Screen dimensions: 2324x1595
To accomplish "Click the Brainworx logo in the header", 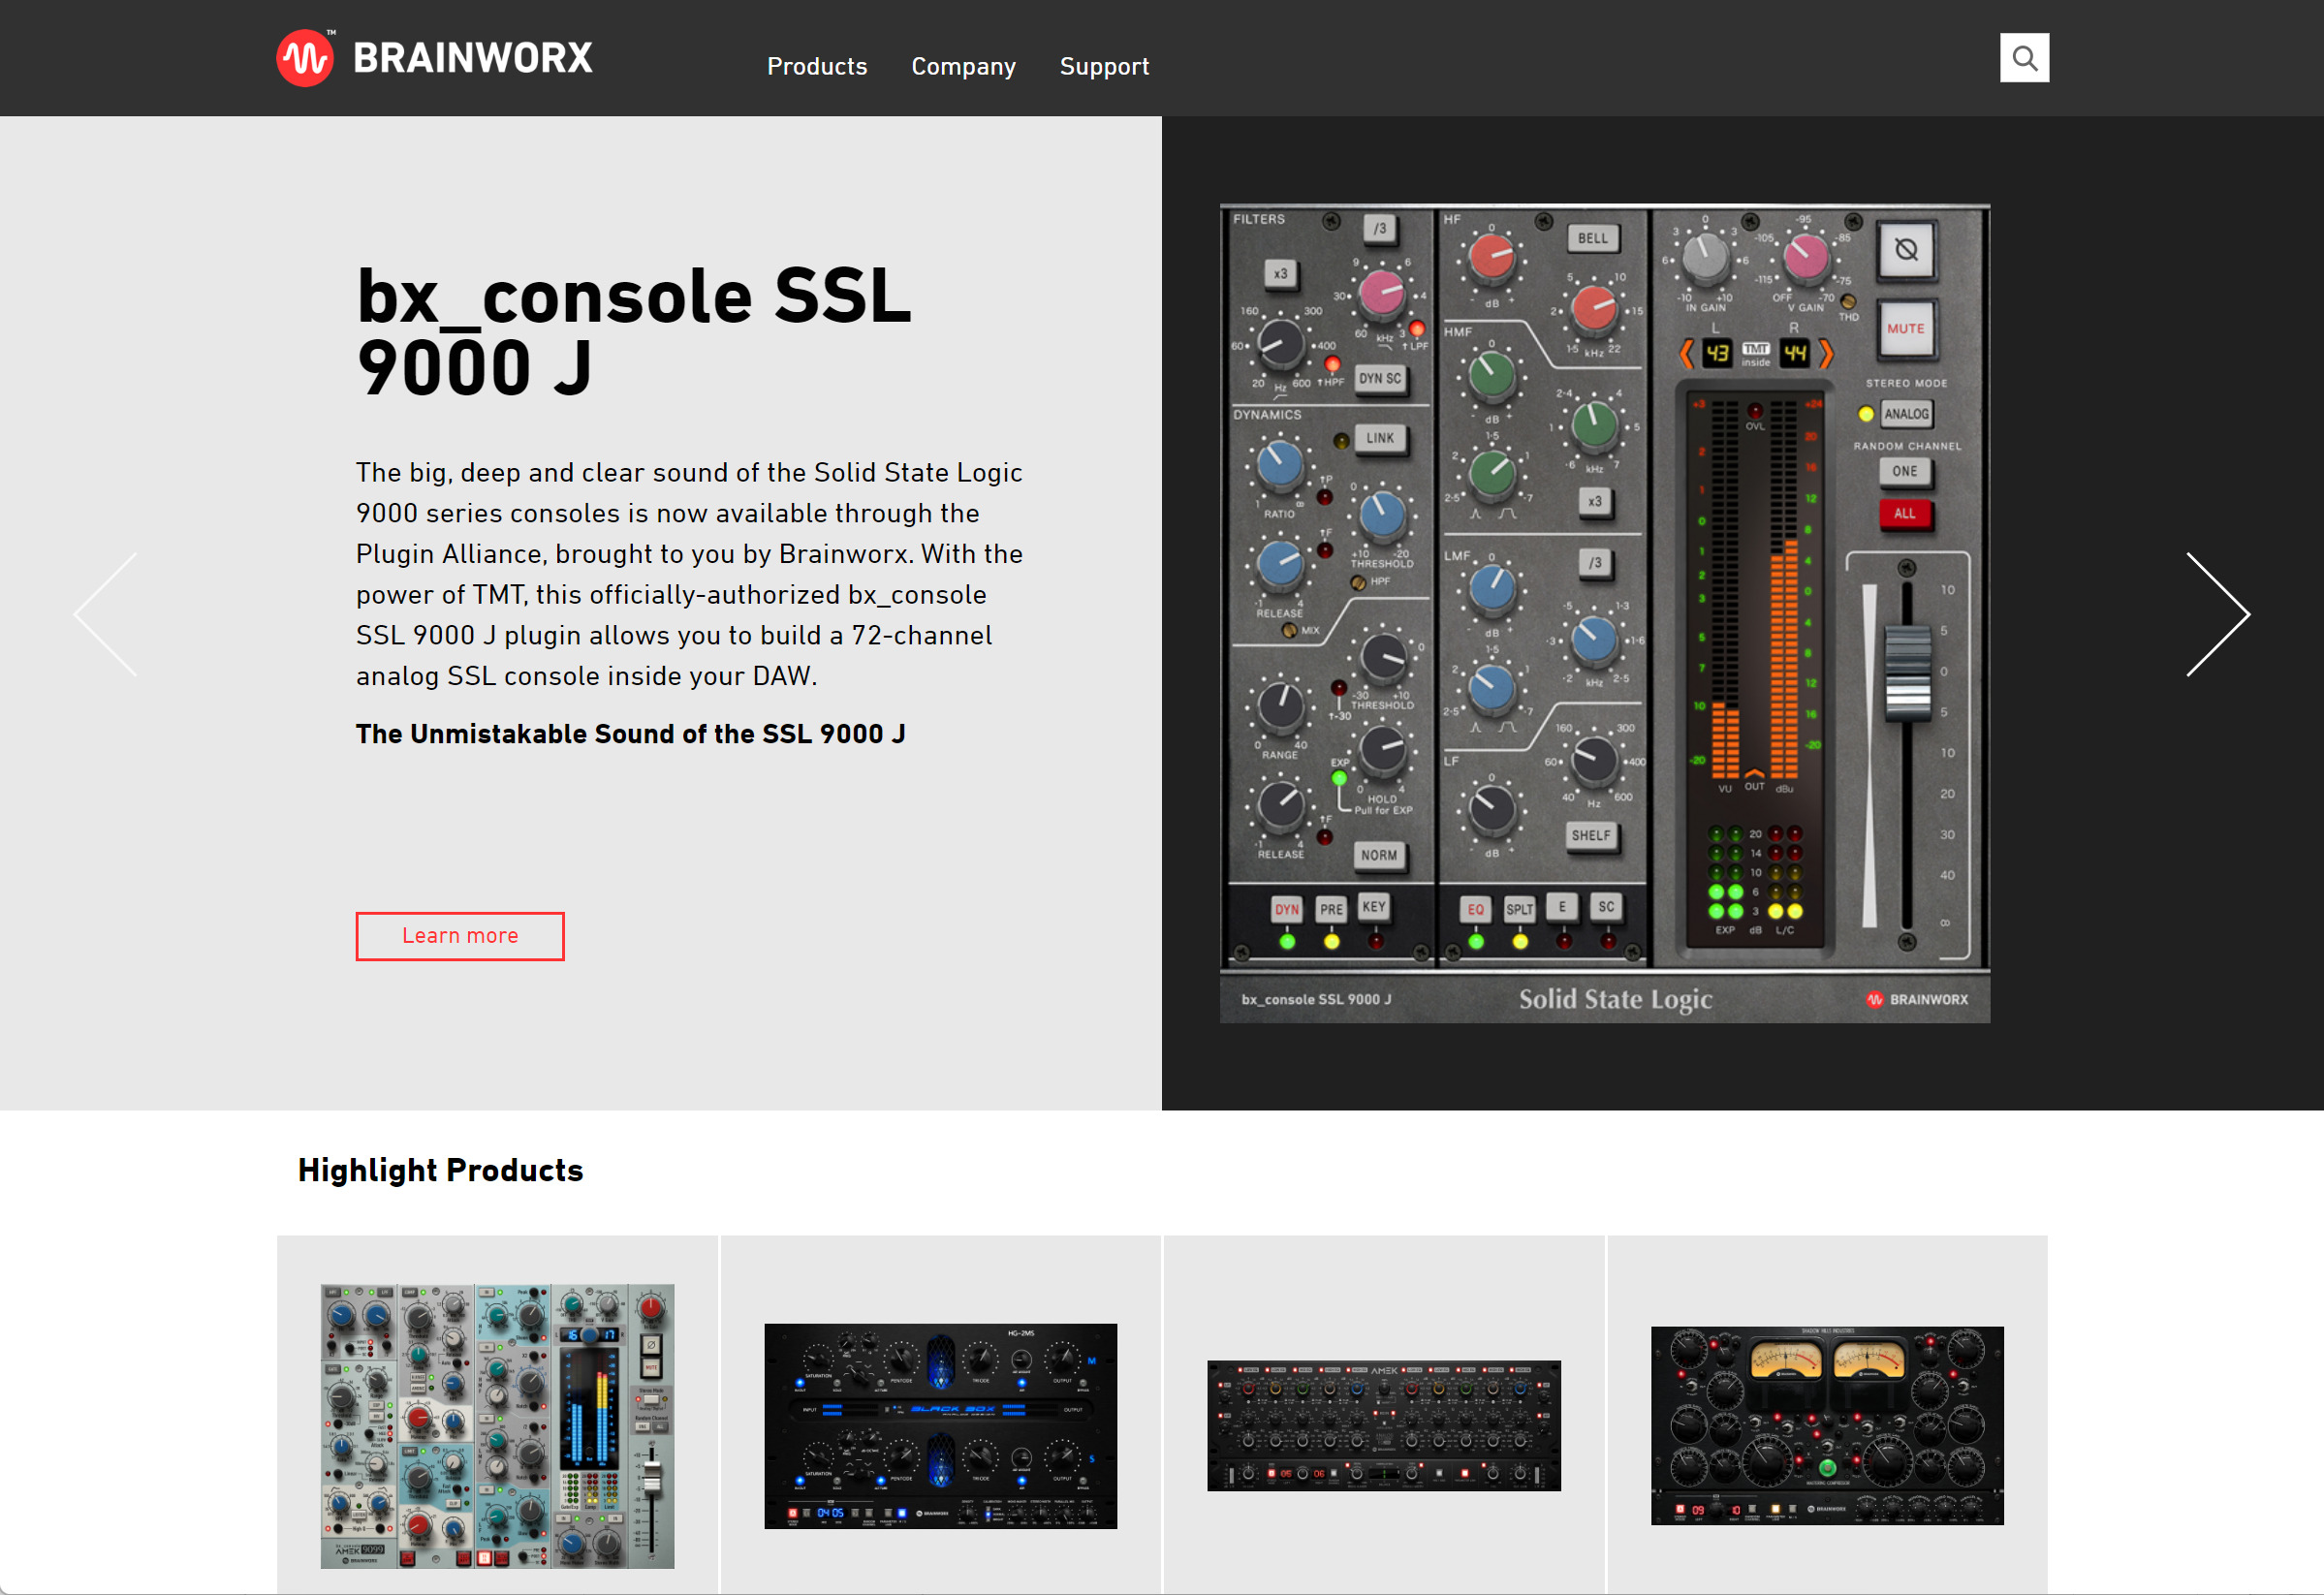I will pos(434,58).
